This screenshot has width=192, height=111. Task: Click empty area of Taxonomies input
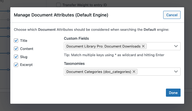click(155, 72)
